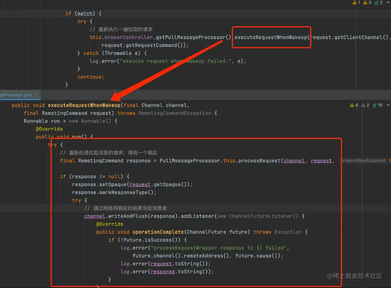
Task: Click 'response' in log.error(response.toString())
Action: click(x=163, y=272)
